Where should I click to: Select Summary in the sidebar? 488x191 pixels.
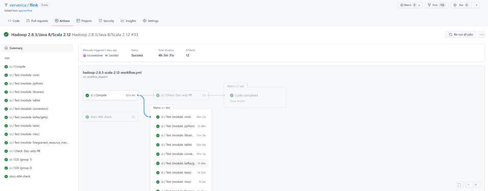point(37,48)
